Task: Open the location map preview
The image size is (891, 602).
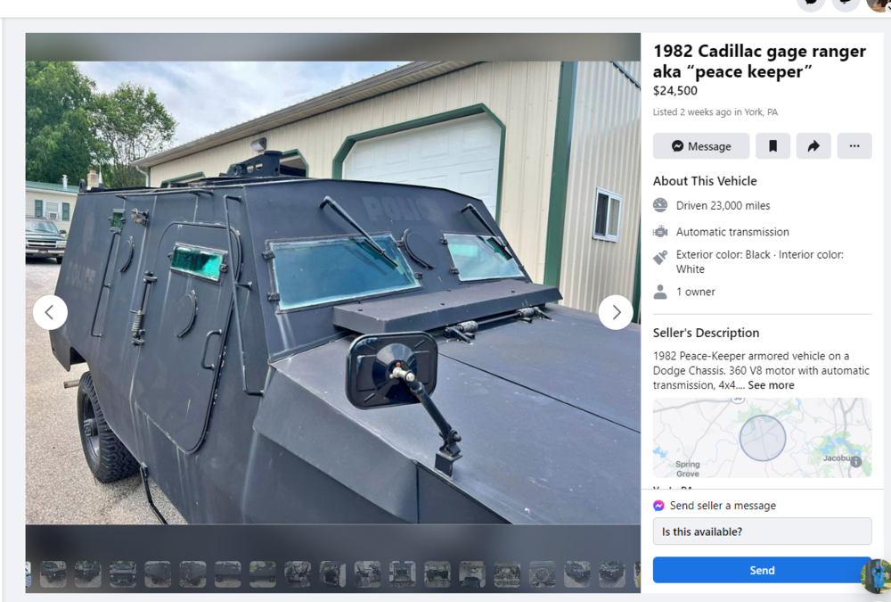Action: 762,438
